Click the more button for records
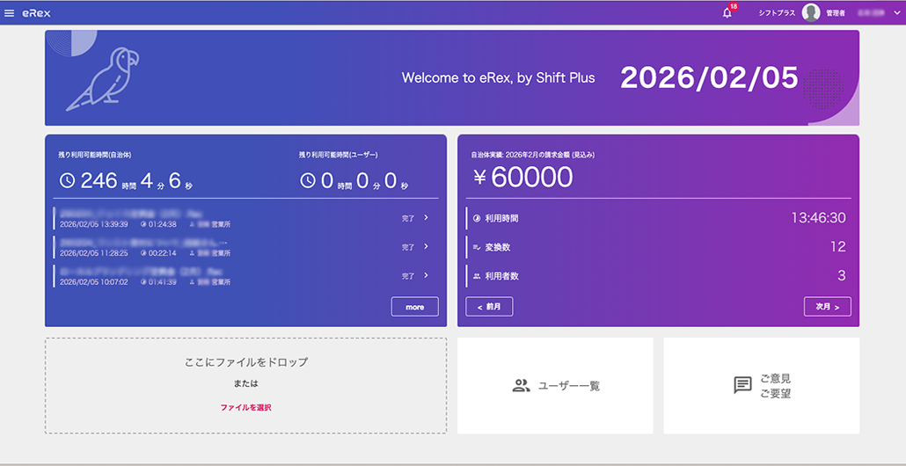 (x=414, y=307)
